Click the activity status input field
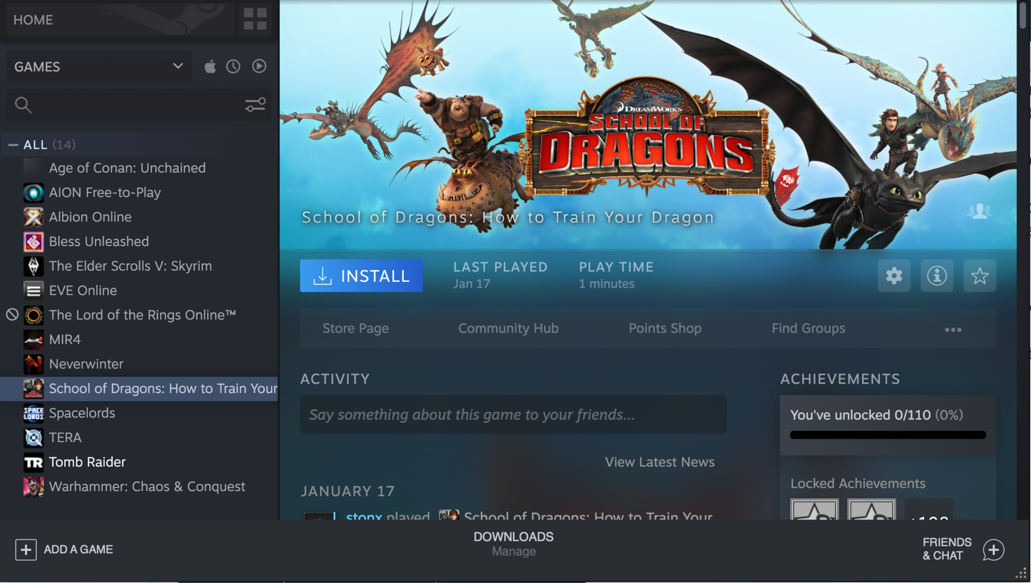1031x583 pixels. coord(513,415)
